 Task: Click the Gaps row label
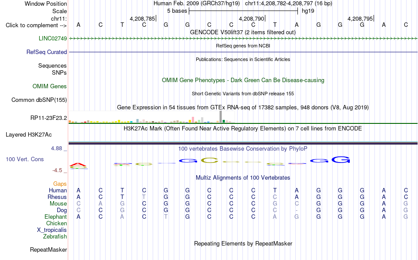[60, 184]
